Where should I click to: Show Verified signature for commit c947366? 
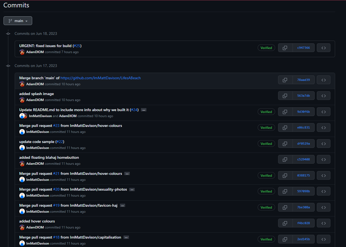266,48
